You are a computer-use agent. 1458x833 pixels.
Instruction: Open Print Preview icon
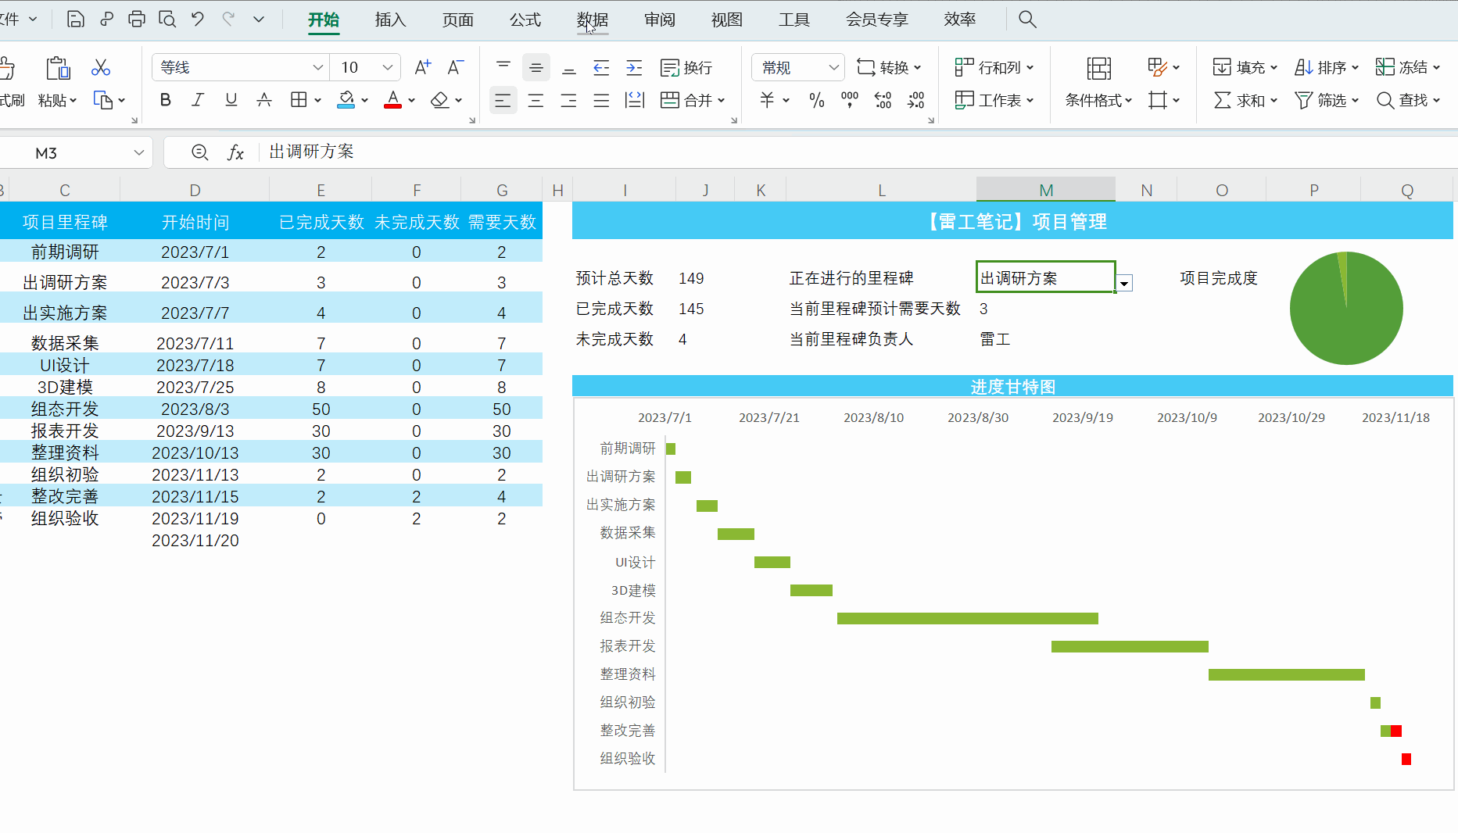click(x=167, y=20)
